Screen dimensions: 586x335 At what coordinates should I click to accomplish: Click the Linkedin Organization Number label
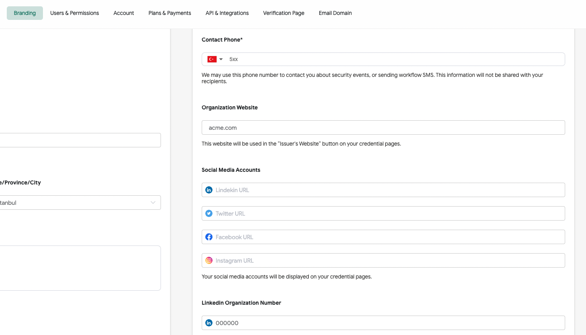pos(241,303)
